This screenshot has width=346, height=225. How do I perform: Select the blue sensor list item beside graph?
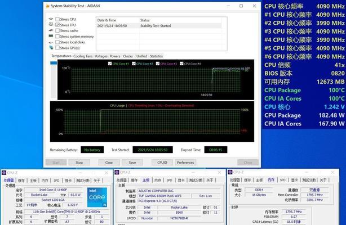(x=54, y=63)
